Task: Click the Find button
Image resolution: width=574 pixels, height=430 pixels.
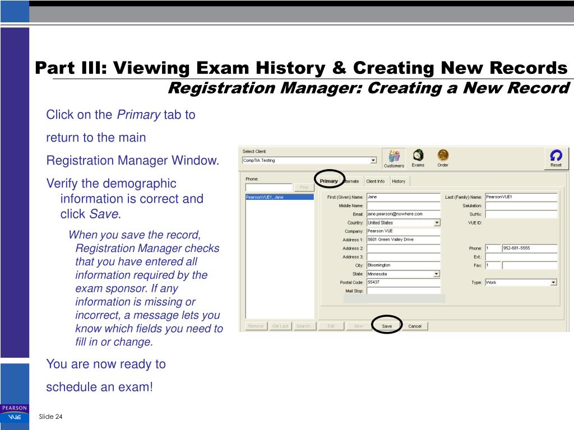Action: 304,187
